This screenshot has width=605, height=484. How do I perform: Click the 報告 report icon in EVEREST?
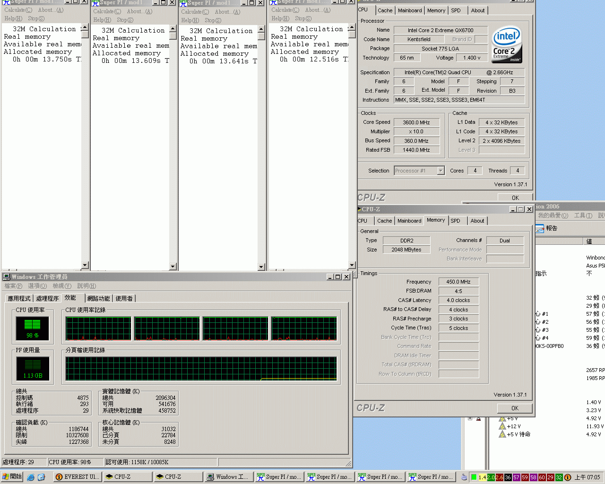tap(540, 229)
